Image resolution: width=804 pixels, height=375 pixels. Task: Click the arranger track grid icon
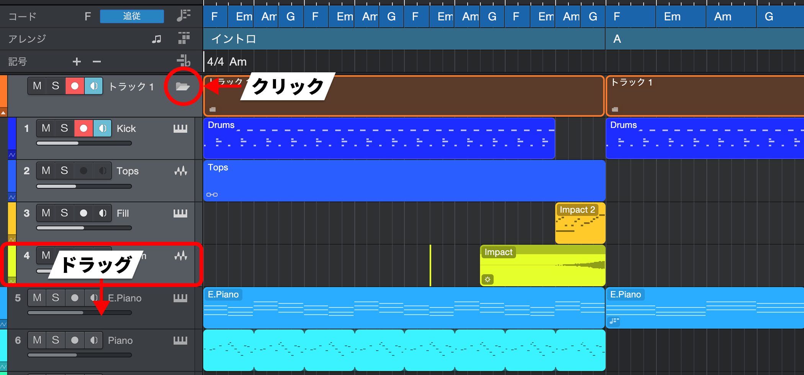[184, 38]
